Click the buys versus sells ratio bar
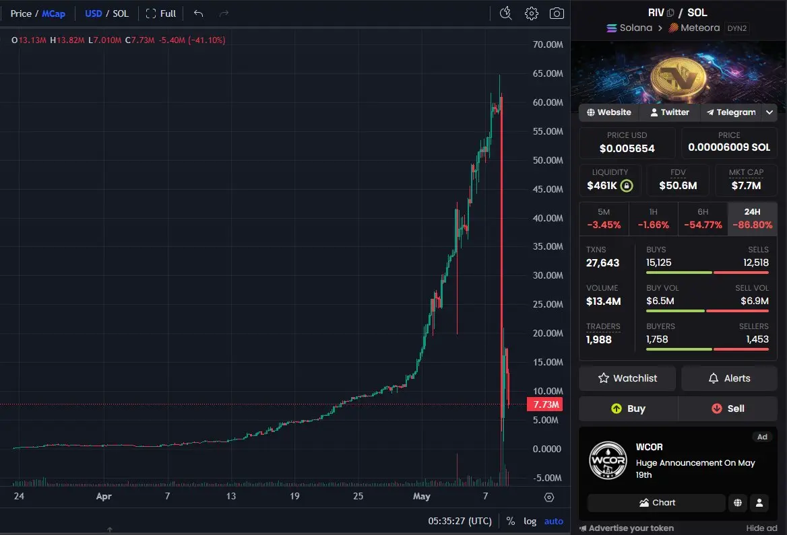Viewport: 787px width, 535px height. coord(707,273)
